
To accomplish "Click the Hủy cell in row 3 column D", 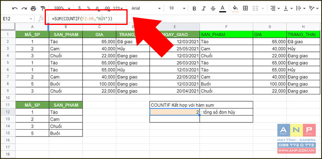I will 133,49.
